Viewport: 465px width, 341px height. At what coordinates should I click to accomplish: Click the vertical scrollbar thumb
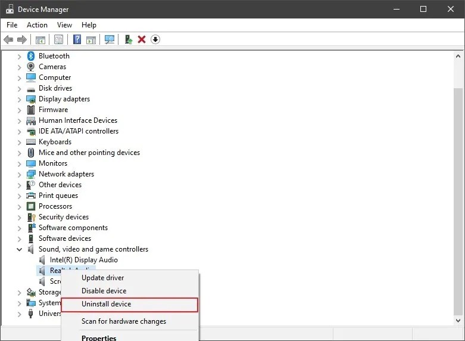point(458,201)
